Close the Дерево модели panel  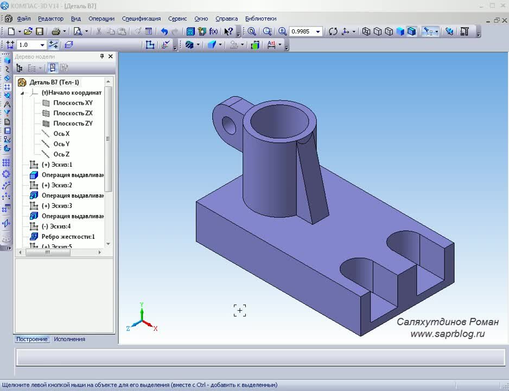111,56
